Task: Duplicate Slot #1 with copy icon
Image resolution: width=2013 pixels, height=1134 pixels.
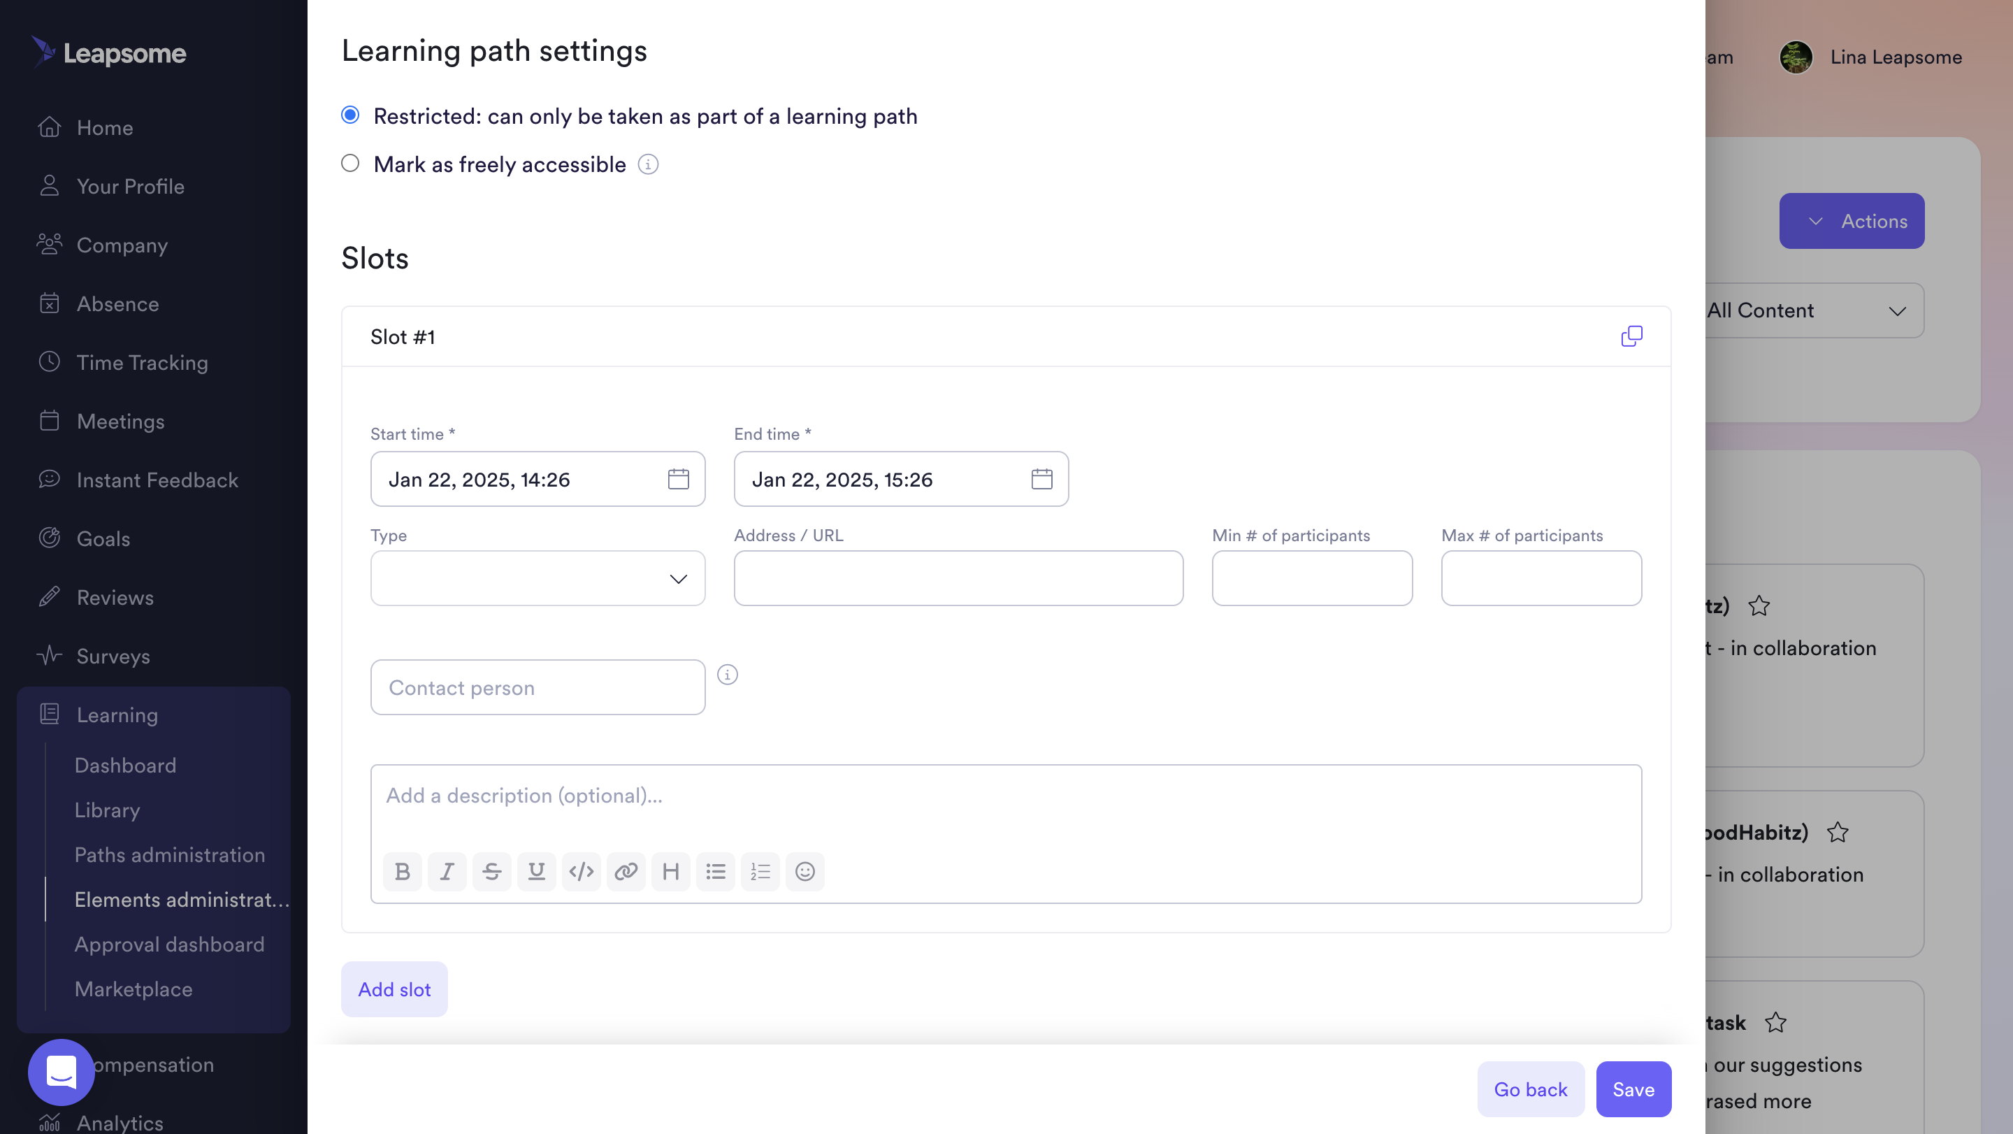Action: tap(1631, 336)
